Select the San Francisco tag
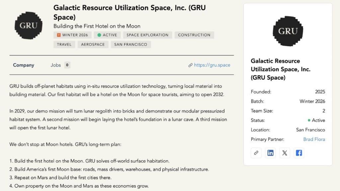Image resolution: width=340 pixels, height=191 pixels. coord(131,44)
